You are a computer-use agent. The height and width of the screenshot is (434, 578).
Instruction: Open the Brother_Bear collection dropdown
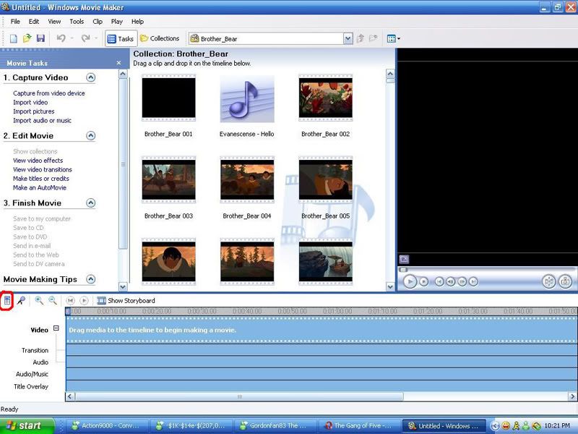[348, 38]
